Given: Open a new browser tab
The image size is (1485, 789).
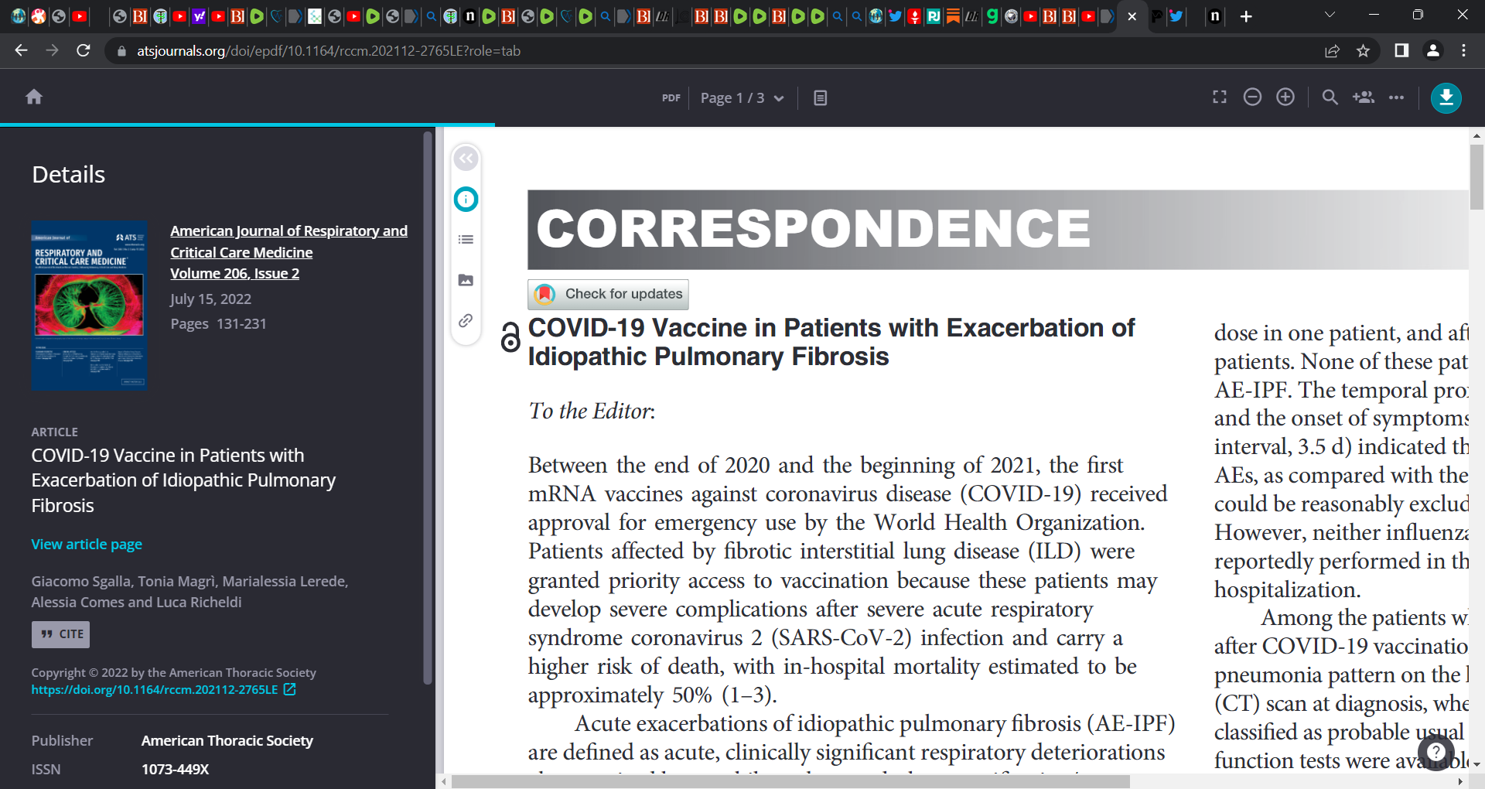Looking at the screenshot, I should pyautogui.click(x=1246, y=16).
